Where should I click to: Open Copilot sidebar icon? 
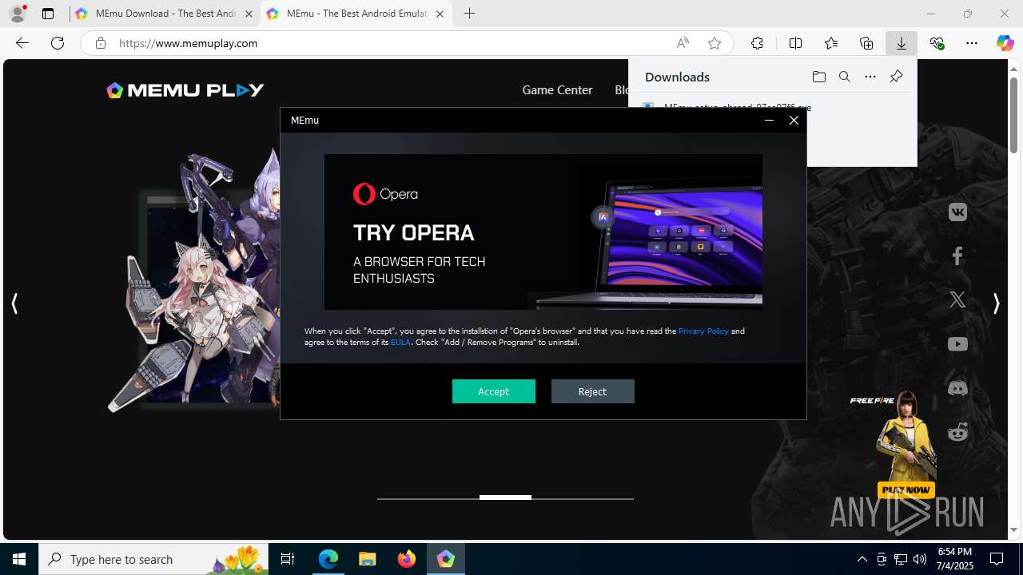(x=1005, y=43)
